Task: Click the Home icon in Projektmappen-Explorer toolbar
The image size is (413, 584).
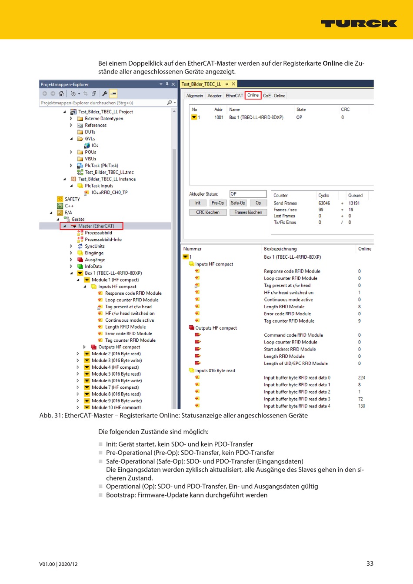Action: (x=61, y=93)
